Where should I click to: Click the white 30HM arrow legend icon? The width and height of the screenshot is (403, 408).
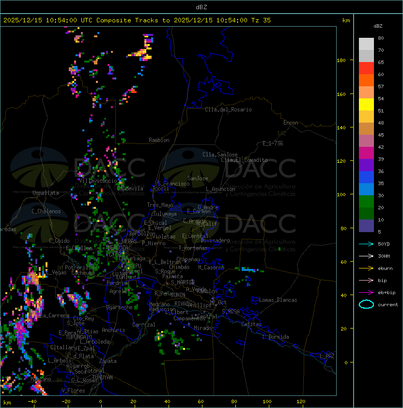click(x=366, y=256)
